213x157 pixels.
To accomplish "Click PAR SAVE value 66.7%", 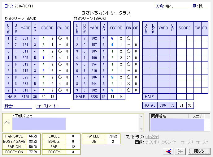I will (33, 136).
